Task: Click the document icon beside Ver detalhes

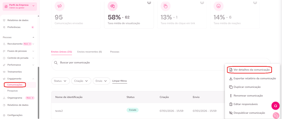Action: [x=231, y=70]
